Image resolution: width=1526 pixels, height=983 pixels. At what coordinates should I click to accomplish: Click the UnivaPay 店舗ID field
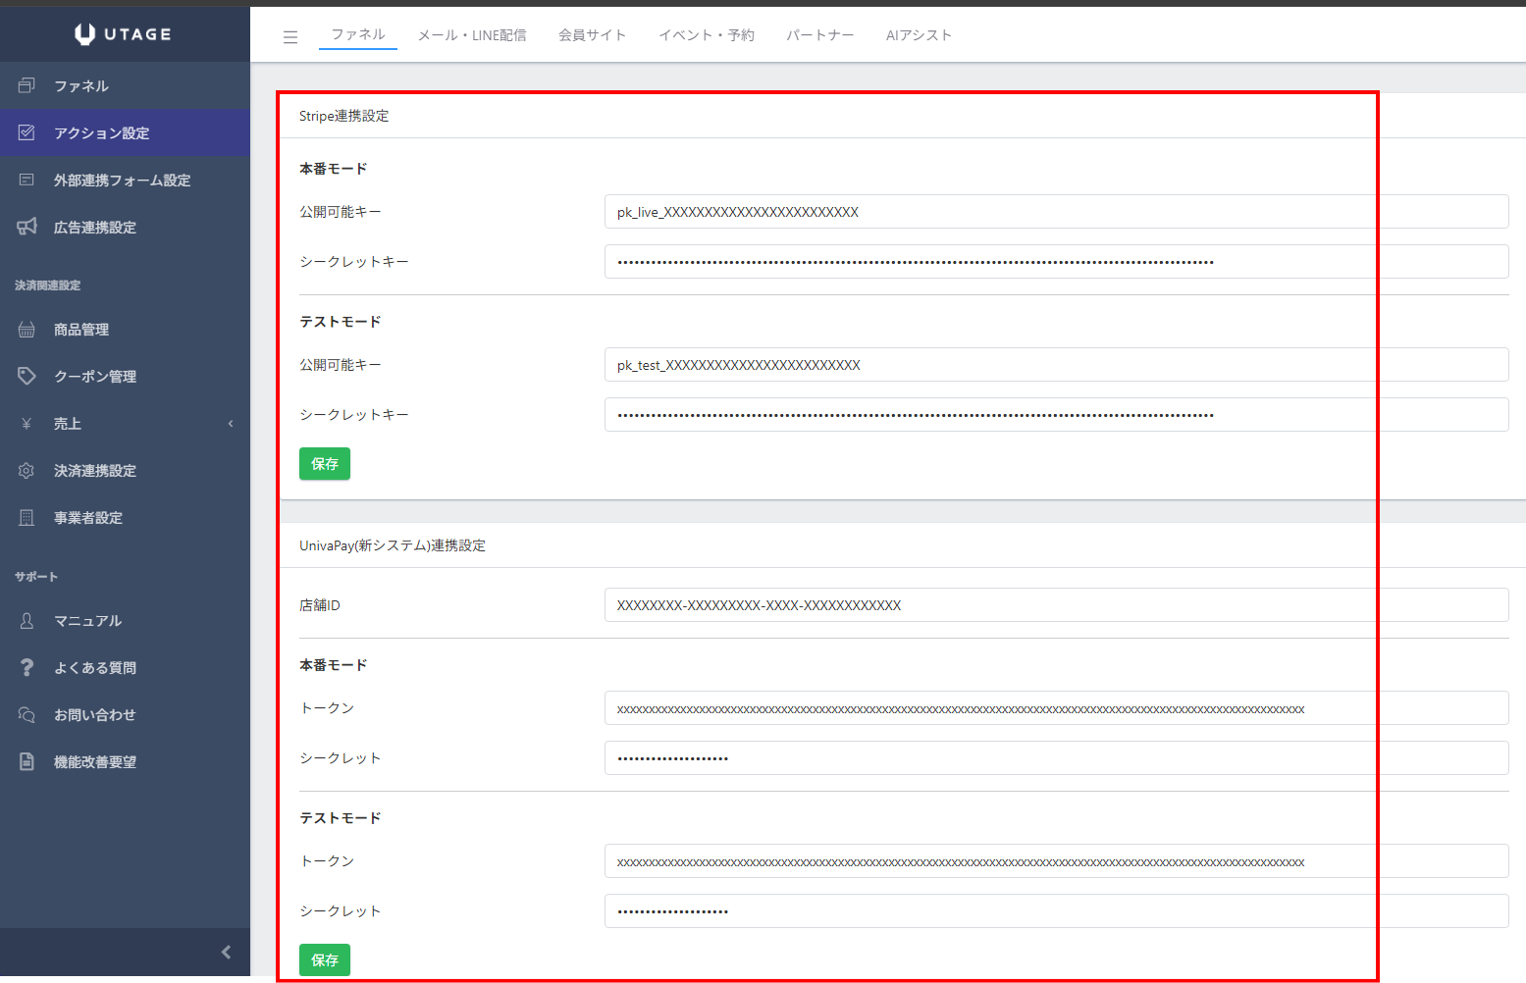point(1056,605)
